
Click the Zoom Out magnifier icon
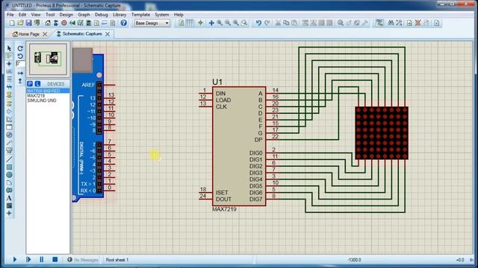pos(228,23)
